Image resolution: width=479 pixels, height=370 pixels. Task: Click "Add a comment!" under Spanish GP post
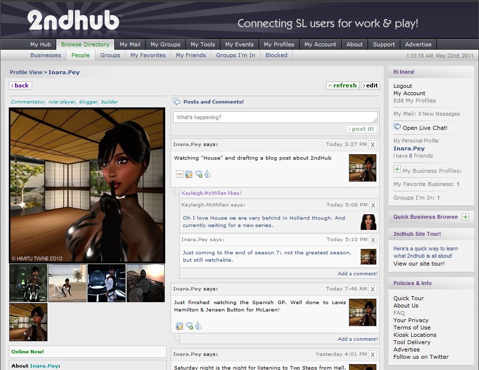click(357, 339)
